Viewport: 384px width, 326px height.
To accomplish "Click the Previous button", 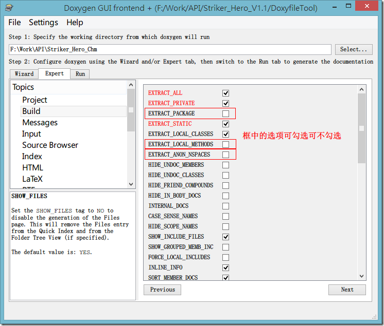I will (162, 290).
